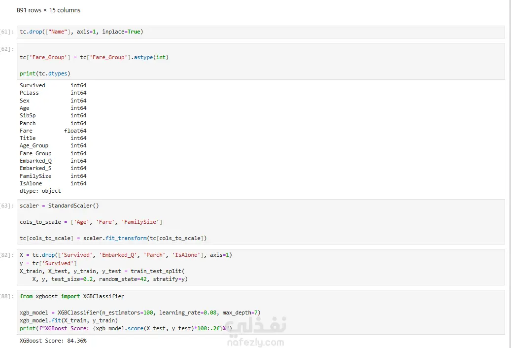Click the 'Embarked_S' dtype output row
Viewport: 511px width, 348px height.
click(x=53, y=169)
